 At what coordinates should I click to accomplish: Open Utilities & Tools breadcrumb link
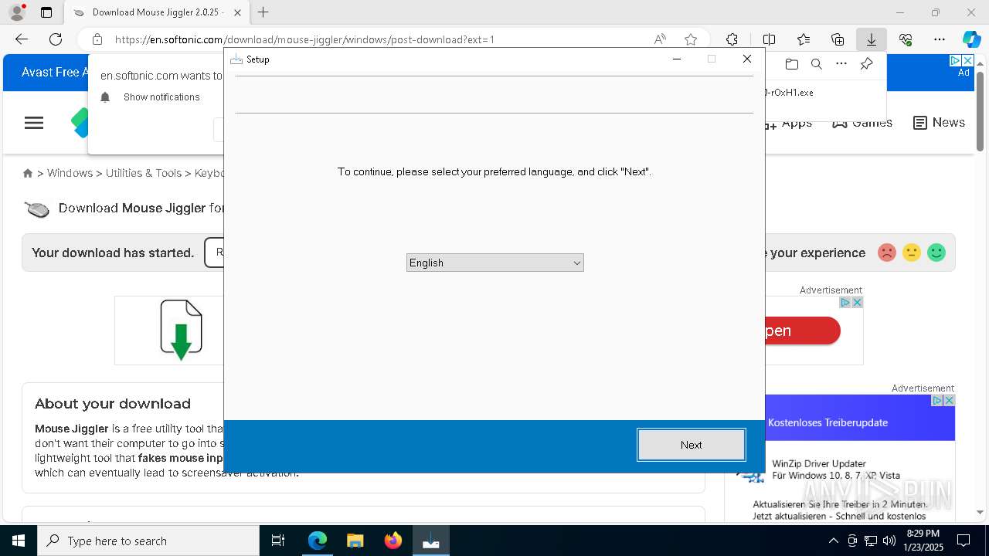144,173
